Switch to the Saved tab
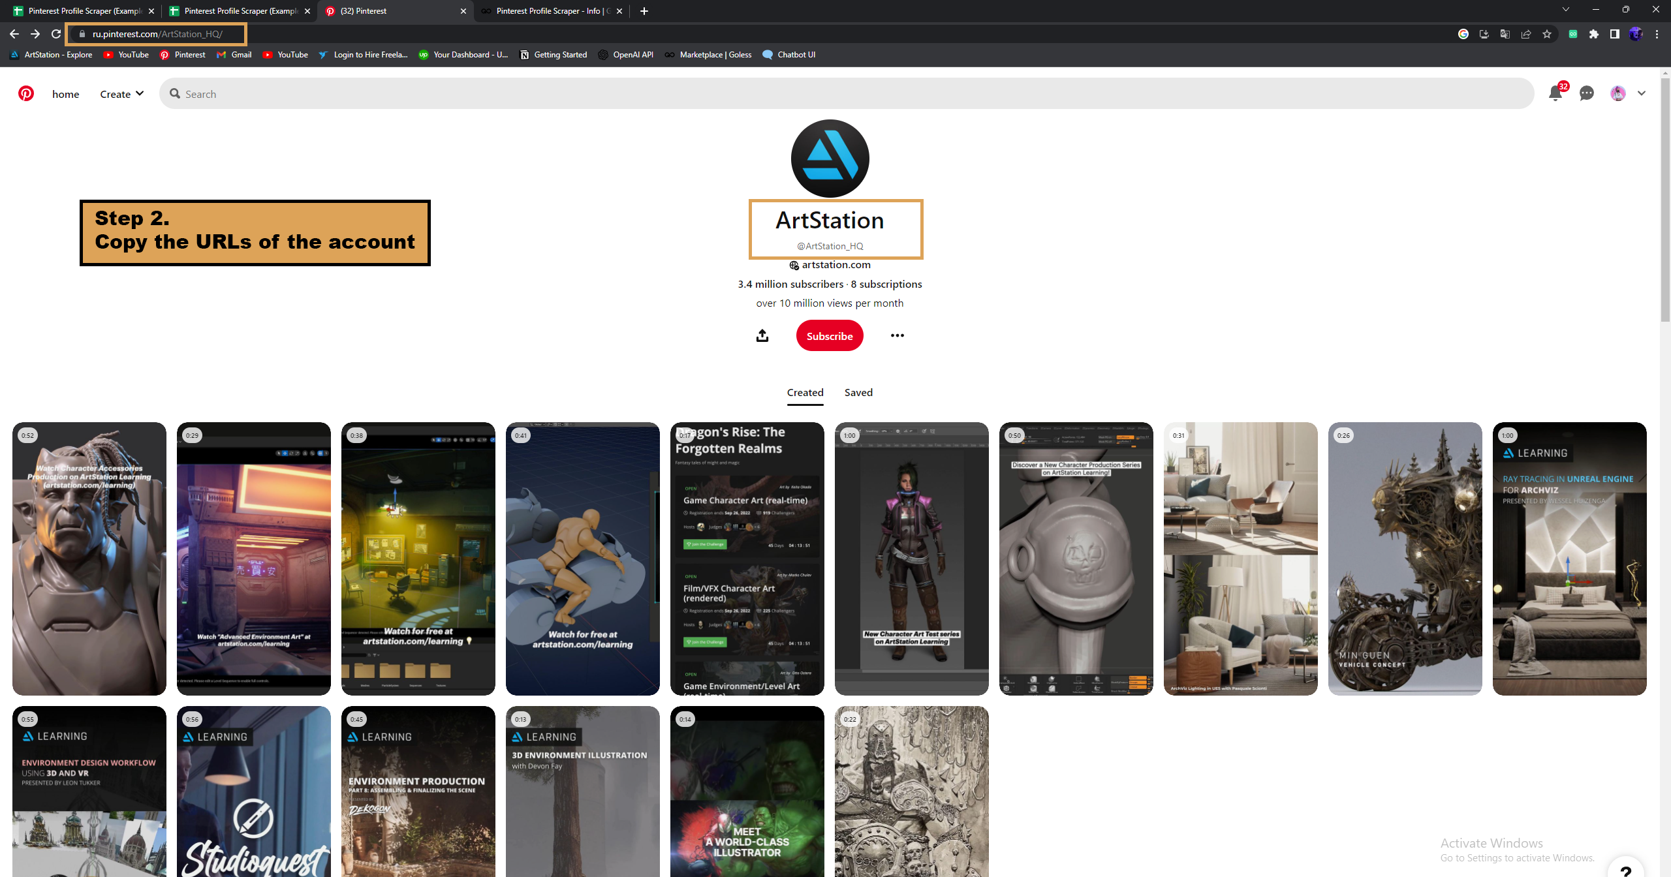Image resolution: width=1671 pixels, height=877 pixels. (858, 392)
